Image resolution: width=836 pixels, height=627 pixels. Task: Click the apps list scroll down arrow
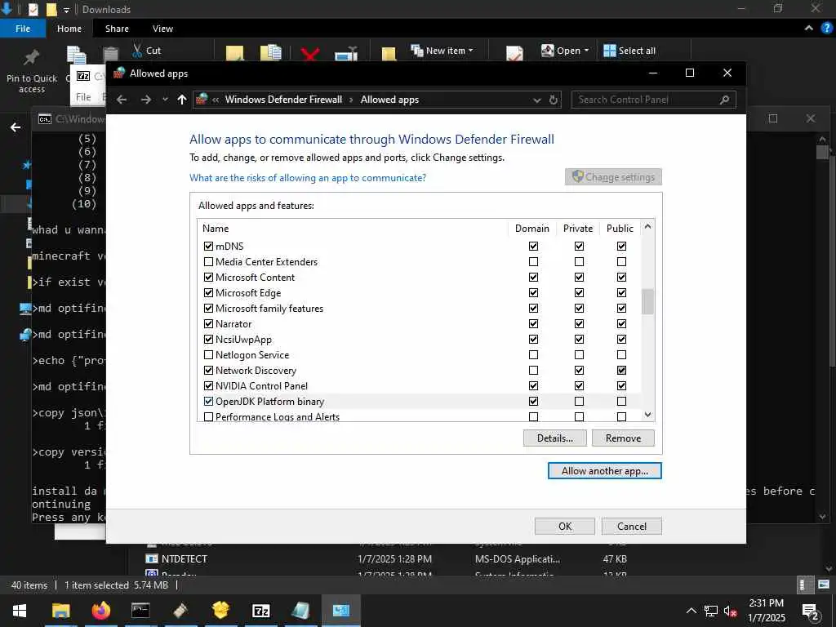tap(647, 414)
